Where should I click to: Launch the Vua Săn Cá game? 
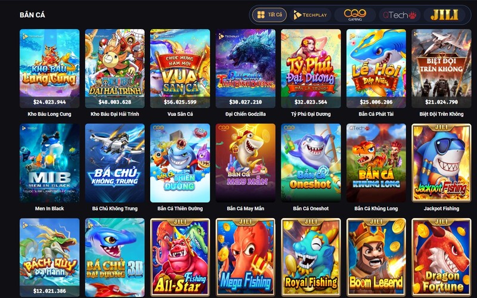pos(180,69)
